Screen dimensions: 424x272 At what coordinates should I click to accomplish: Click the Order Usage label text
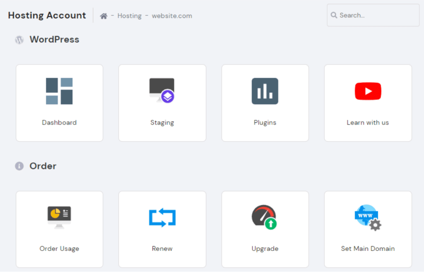click(x=59, y=249)
